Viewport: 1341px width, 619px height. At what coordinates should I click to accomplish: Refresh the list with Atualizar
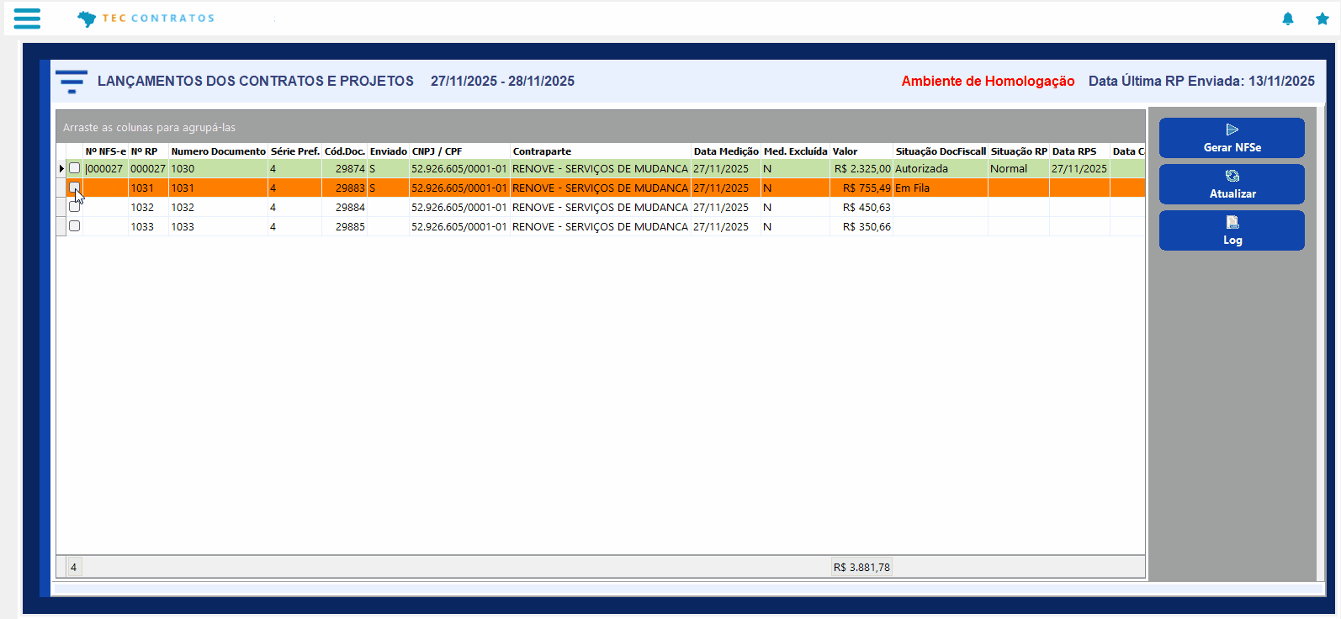tap(1232, 184)
